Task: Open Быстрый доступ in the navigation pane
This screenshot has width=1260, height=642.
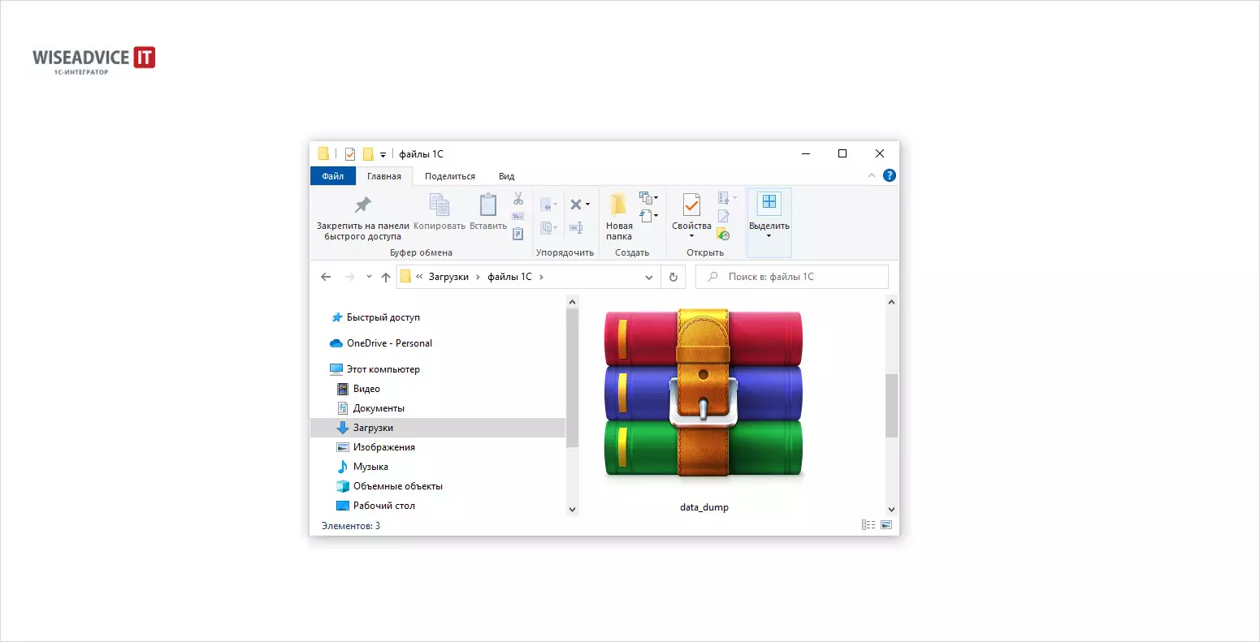Action: click(383, 317)
